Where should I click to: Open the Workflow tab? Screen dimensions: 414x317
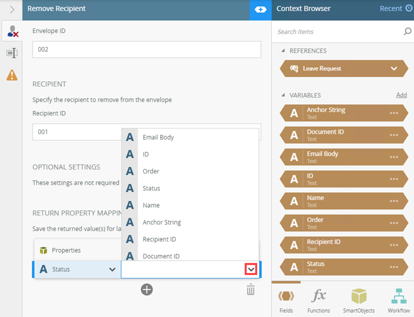click(x=398, y=300)
